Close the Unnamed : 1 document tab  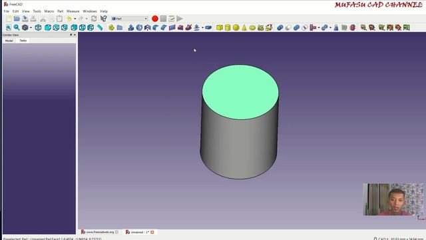point(152,232)
